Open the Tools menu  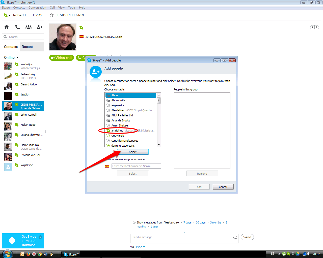[72, 8]
